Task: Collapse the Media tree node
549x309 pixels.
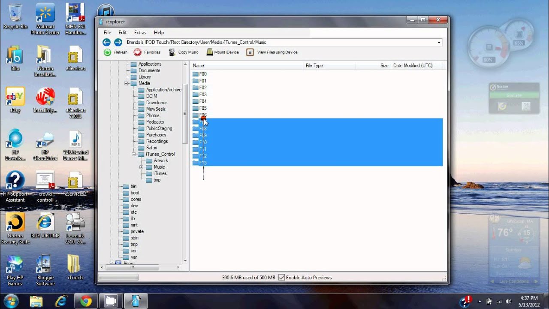Action: 127,83
